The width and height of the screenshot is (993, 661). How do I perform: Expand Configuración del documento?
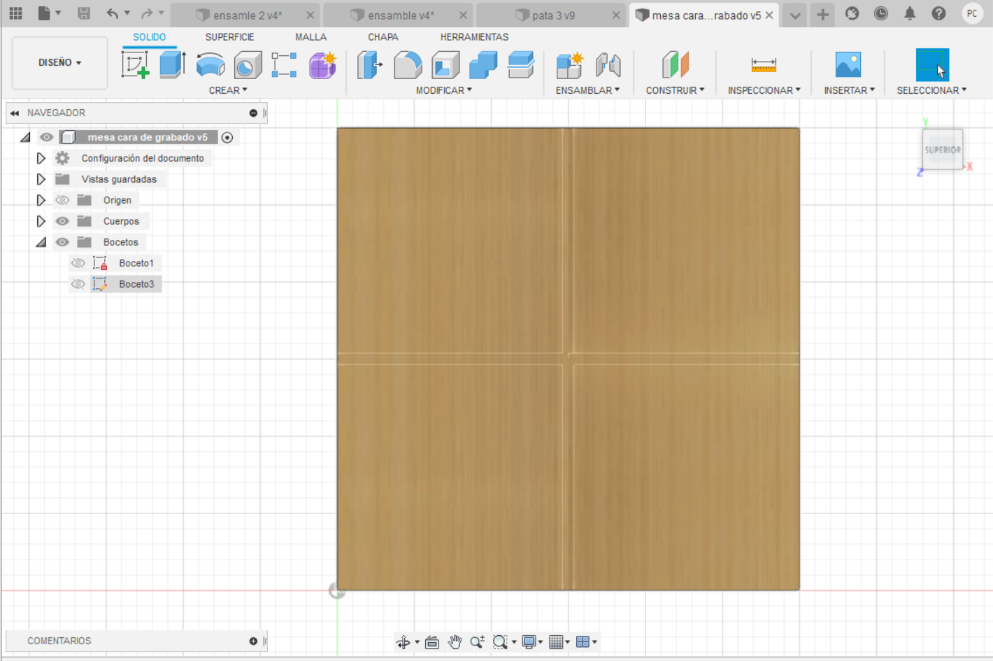pyautogui.click(x=41, y=158)
